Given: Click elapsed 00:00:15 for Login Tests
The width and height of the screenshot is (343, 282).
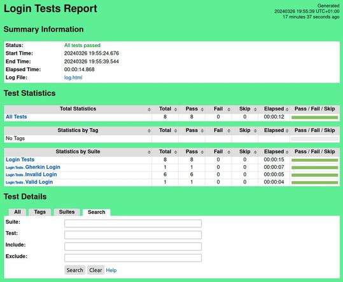Looking at the screenshot, I should coord(274,159).
